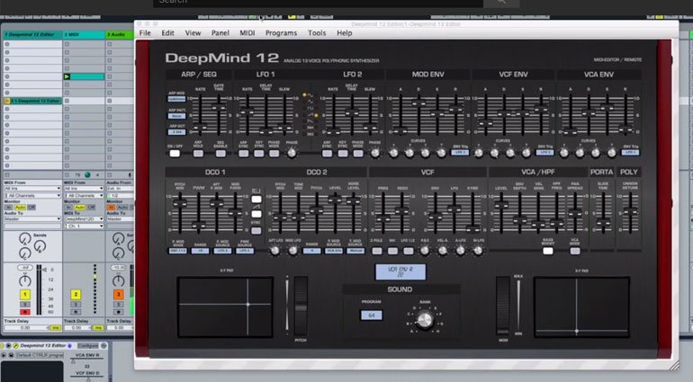Open the MOD ENV Trig dropdown
The height and width of the screenshot is (382, 693).
pyautogui.click(x=460, y=153)
